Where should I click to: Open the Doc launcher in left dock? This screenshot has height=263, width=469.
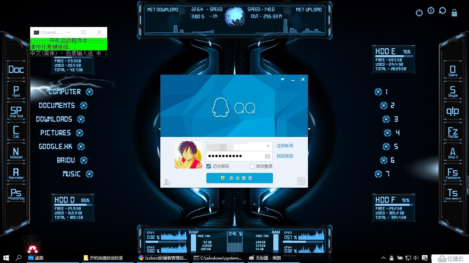click(x=16, y=70)
